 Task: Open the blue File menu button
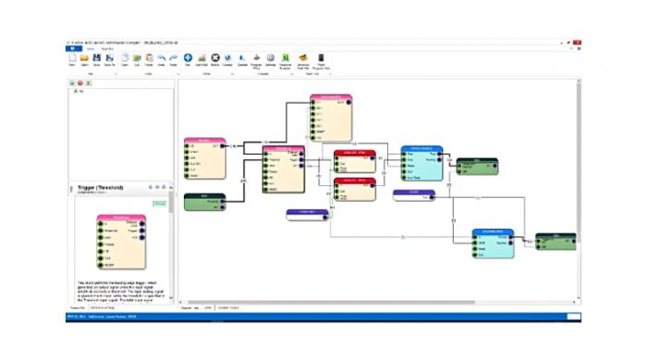pos(73,49)
